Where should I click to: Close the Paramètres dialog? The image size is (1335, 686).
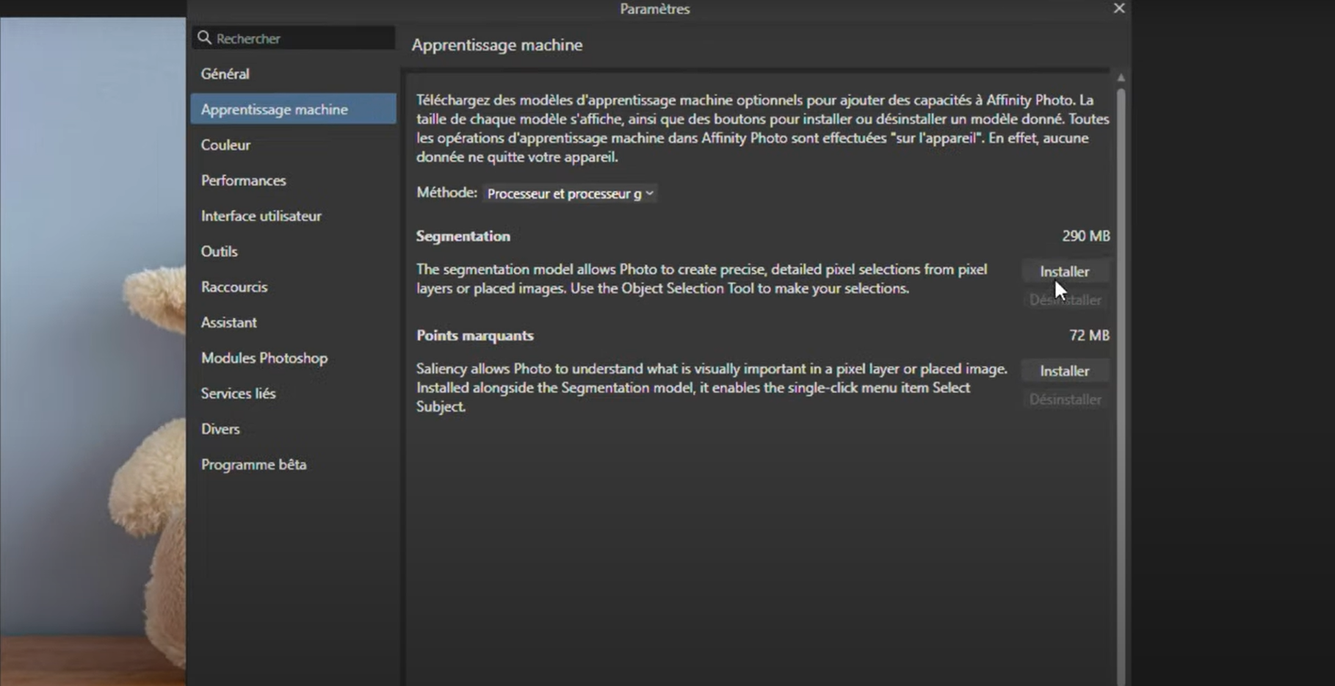[1118, 8]
